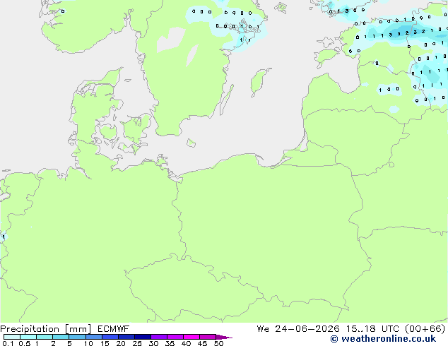Screen dimensions: 448x346
Task: Select the 'ECMWF' model label
Action: coord(113,329)
